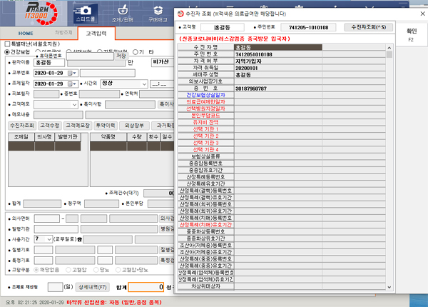Click the 수량 column header
This screenshot has width=428, height=307.
click(137, 137)
